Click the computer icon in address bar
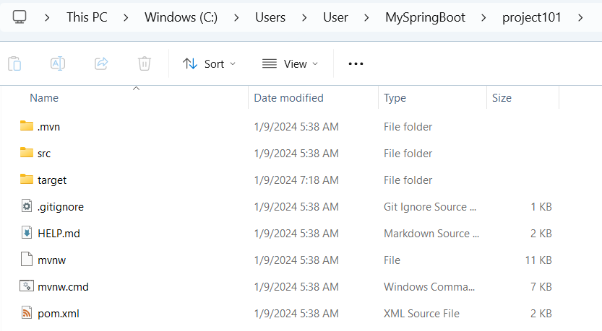 [20, 17]
